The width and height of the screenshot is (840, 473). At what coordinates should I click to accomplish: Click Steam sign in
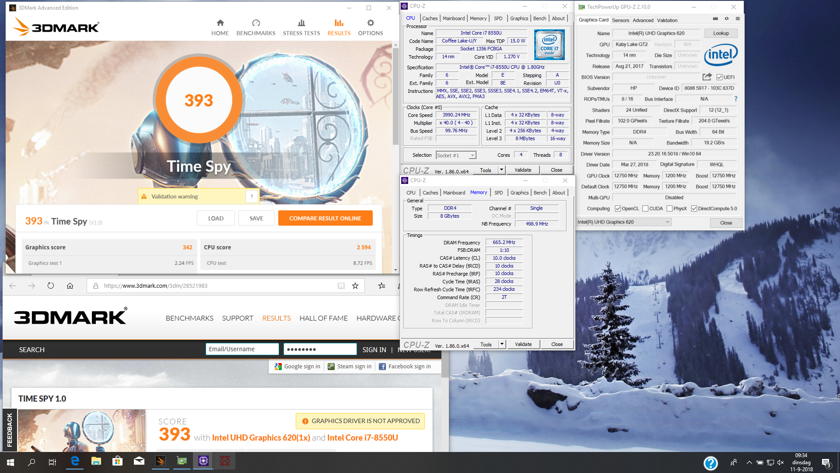click(x=350, y=367)
